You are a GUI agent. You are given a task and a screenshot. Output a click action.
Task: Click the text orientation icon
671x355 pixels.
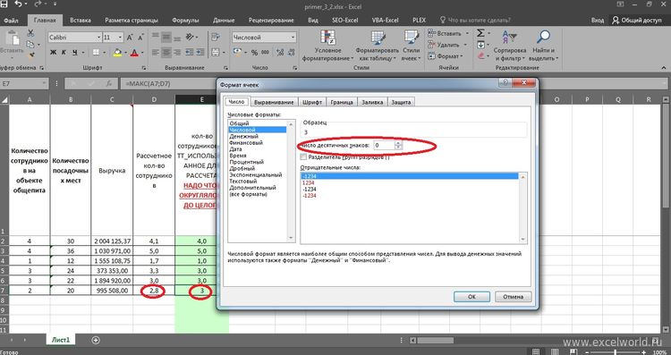[x=190, y=38]
